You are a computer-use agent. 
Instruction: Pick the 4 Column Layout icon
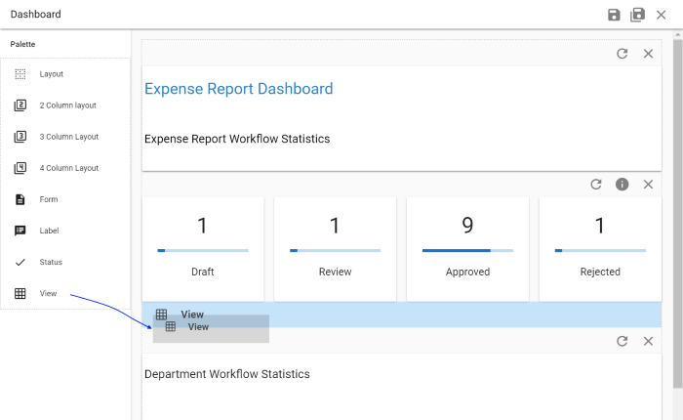click(x=20, y=168)
